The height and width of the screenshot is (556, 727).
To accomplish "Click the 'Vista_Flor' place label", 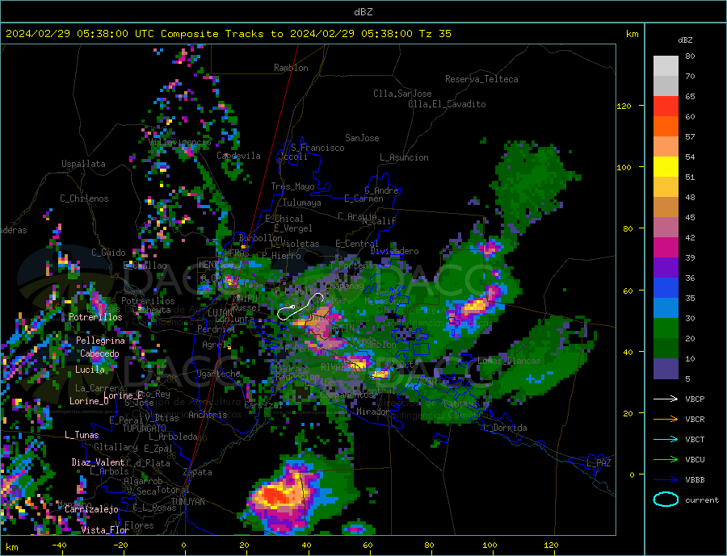I will click(105, 530).
